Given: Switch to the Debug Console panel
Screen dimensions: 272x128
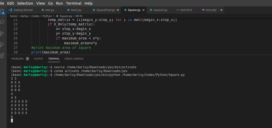Looking at the screenshot, I should (74, 59).
